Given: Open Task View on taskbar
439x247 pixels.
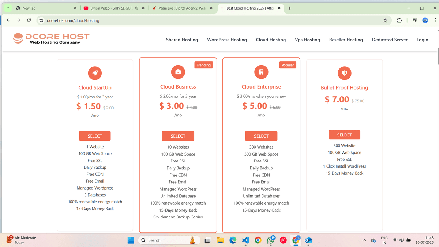Looking at the screenshot, I should point(207,240).
